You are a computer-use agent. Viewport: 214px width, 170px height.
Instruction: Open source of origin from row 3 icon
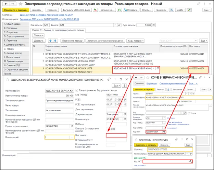pos(158,68)
